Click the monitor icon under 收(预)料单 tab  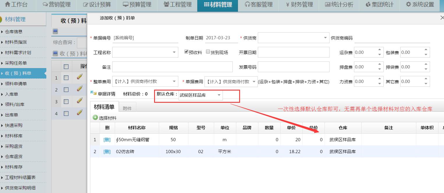55,31
